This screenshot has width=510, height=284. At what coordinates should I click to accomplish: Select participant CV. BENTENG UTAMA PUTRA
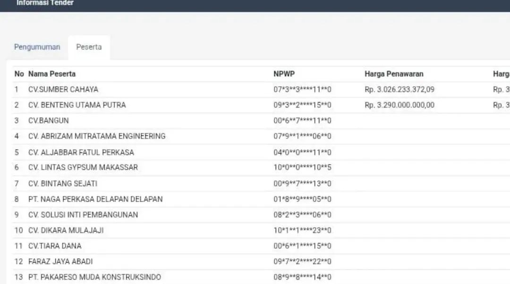tap(77, 105)
